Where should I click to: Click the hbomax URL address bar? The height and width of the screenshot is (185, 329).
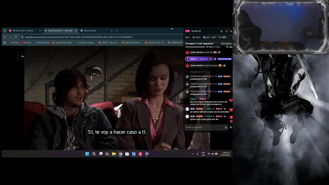coord(103,37)
